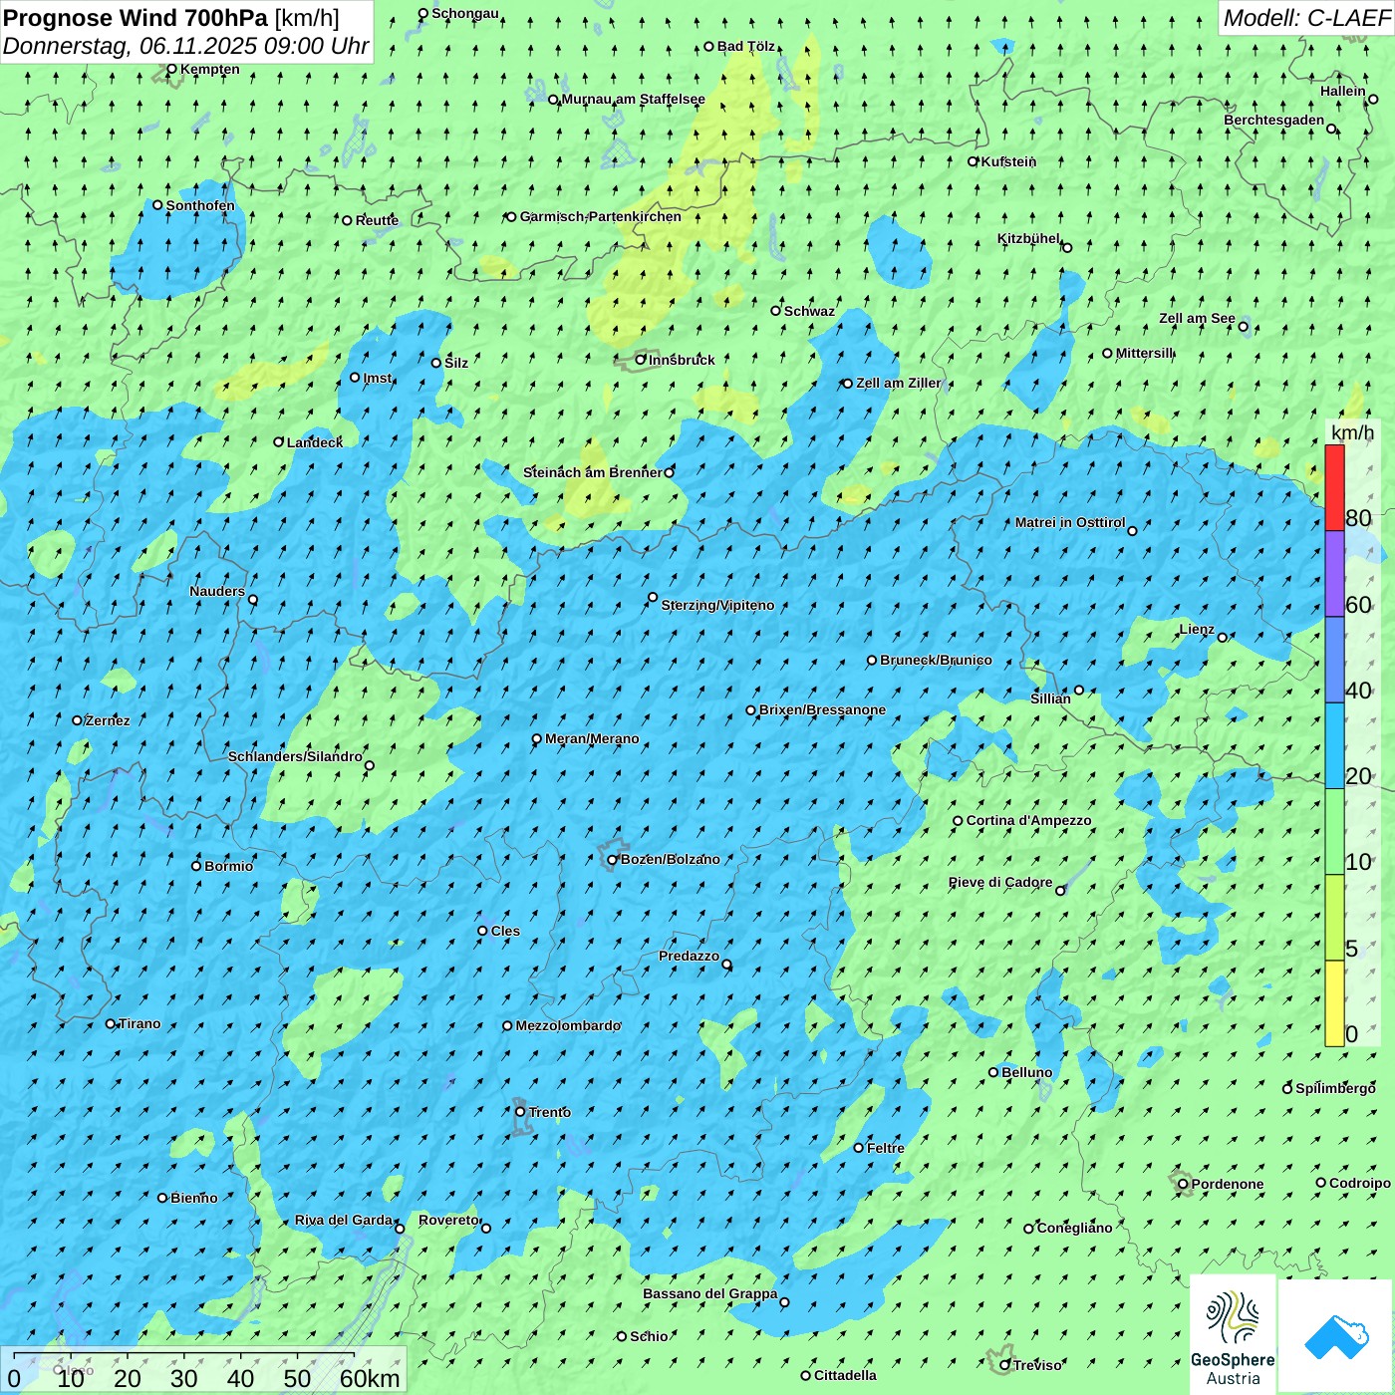Click the 'Schongau' label

[x=465, y=13]
